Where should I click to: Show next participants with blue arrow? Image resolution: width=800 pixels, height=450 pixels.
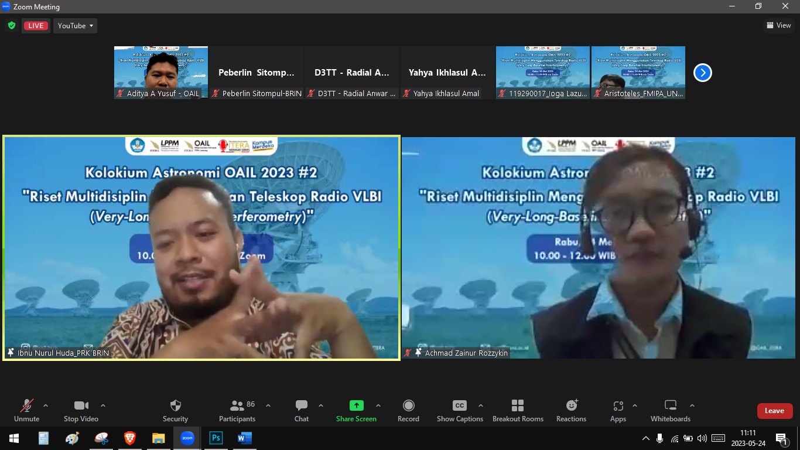(703, 73)
